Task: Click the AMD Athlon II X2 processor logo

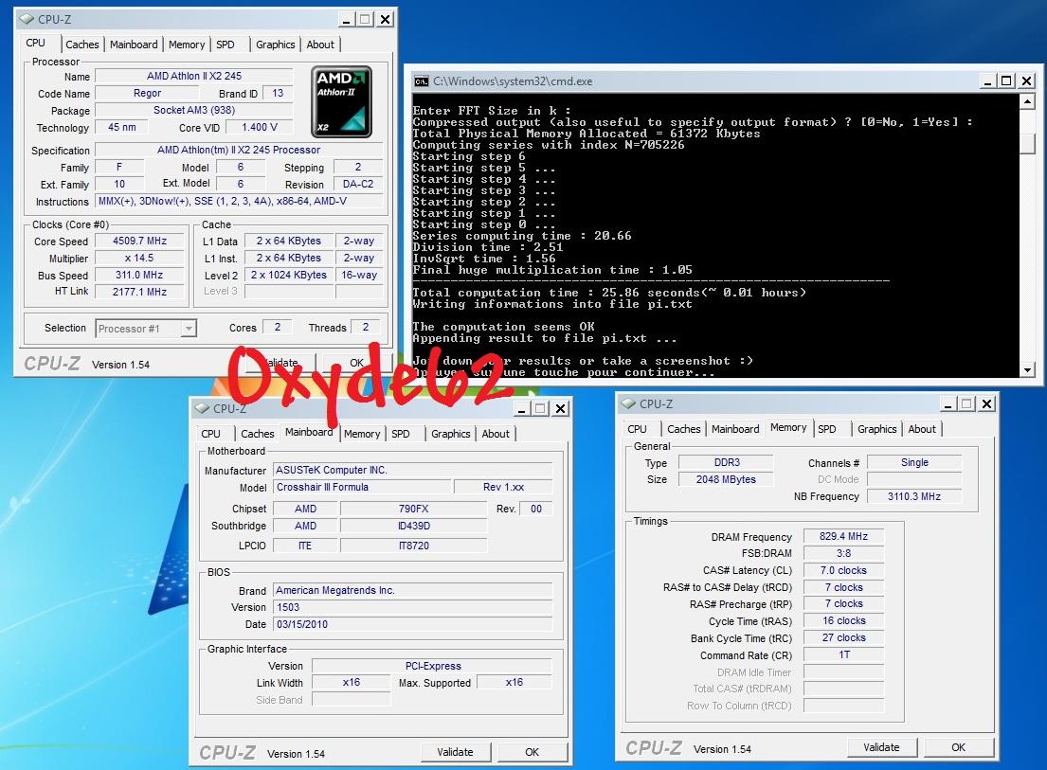Action: [x=341, y=101]
